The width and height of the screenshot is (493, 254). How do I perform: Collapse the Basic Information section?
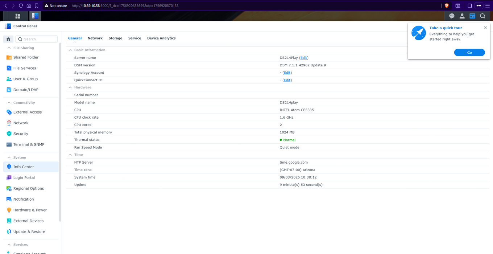tap(70, 50)
